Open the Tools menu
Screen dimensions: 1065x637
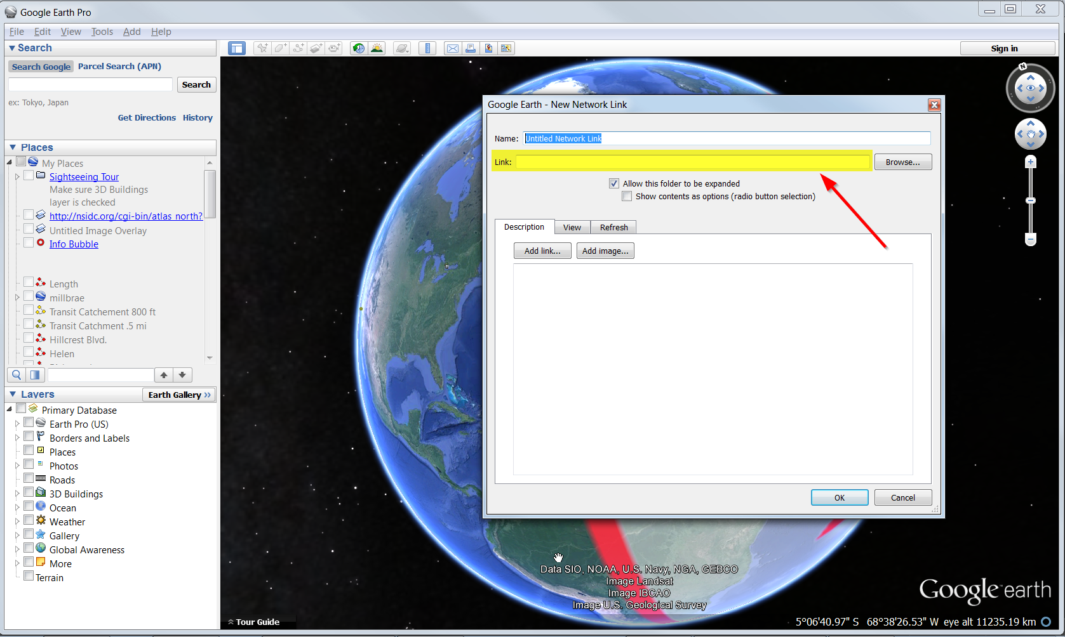point(102,32)
